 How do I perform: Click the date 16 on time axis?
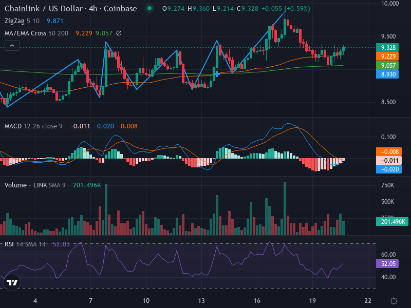click(x=257, y=301)
